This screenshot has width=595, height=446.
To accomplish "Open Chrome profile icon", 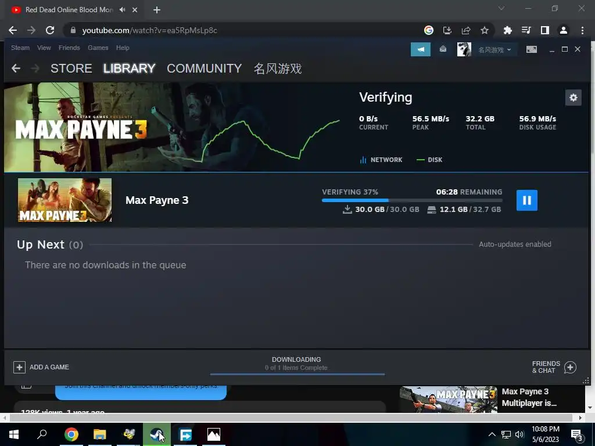I will 563,30.
